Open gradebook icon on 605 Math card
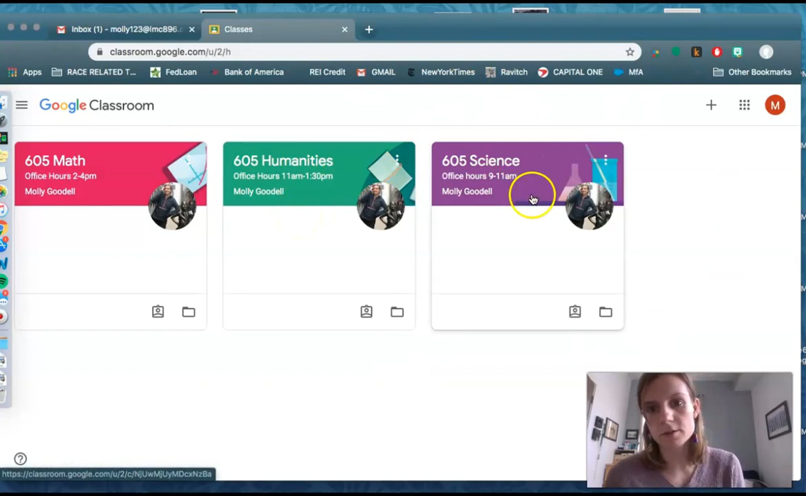 [x=158, y=312]
